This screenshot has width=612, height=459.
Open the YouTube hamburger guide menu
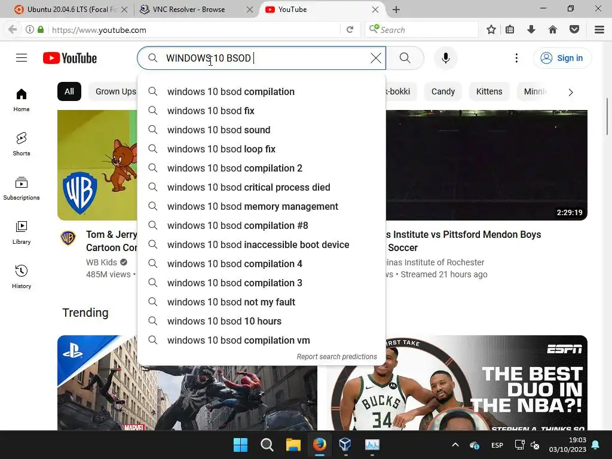tap(22, 58)
